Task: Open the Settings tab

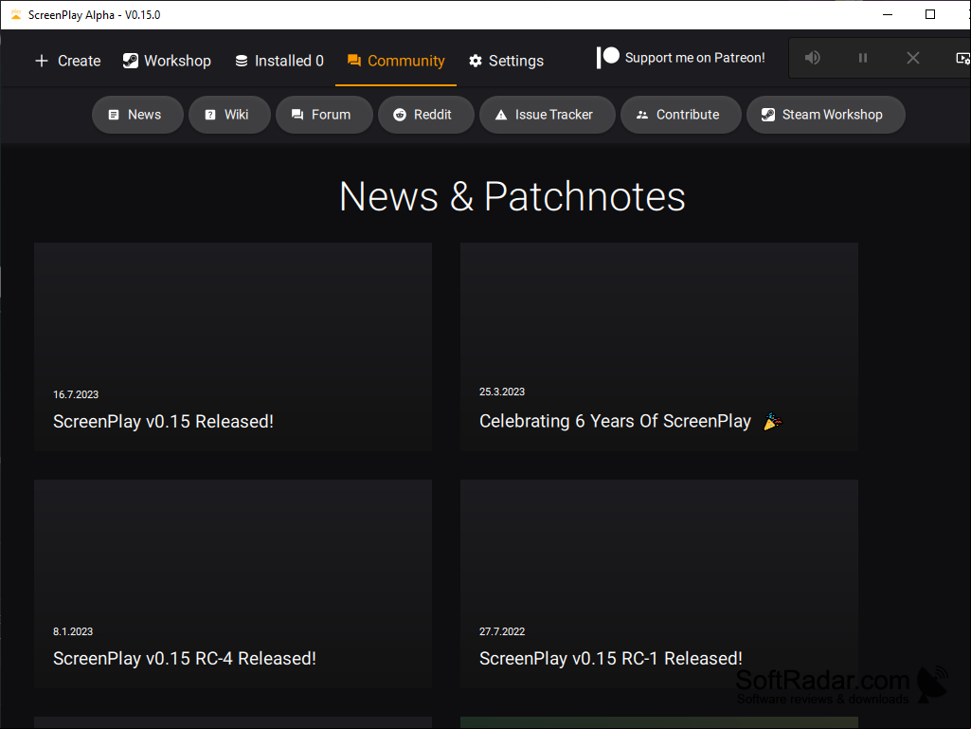Action: [507, 61]
